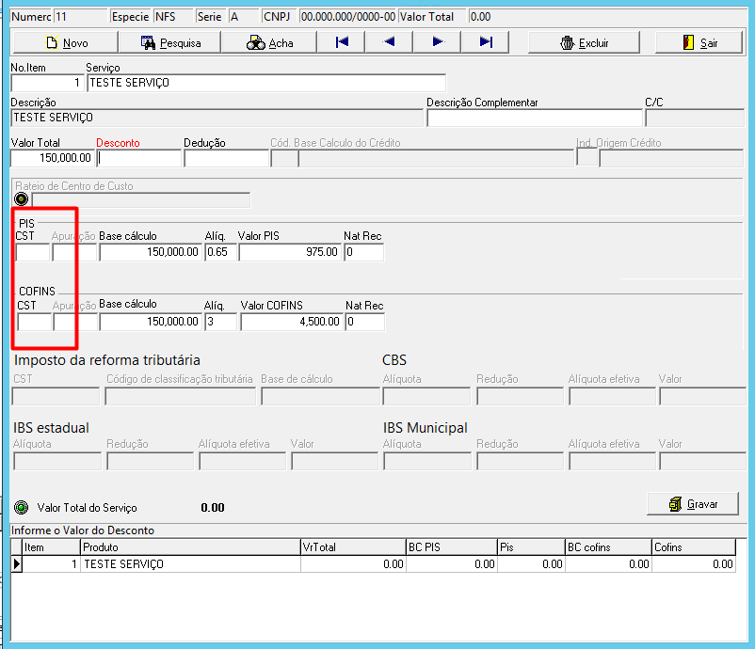Jump to the last record
This screenshot has width=755, height=649.
486,42
